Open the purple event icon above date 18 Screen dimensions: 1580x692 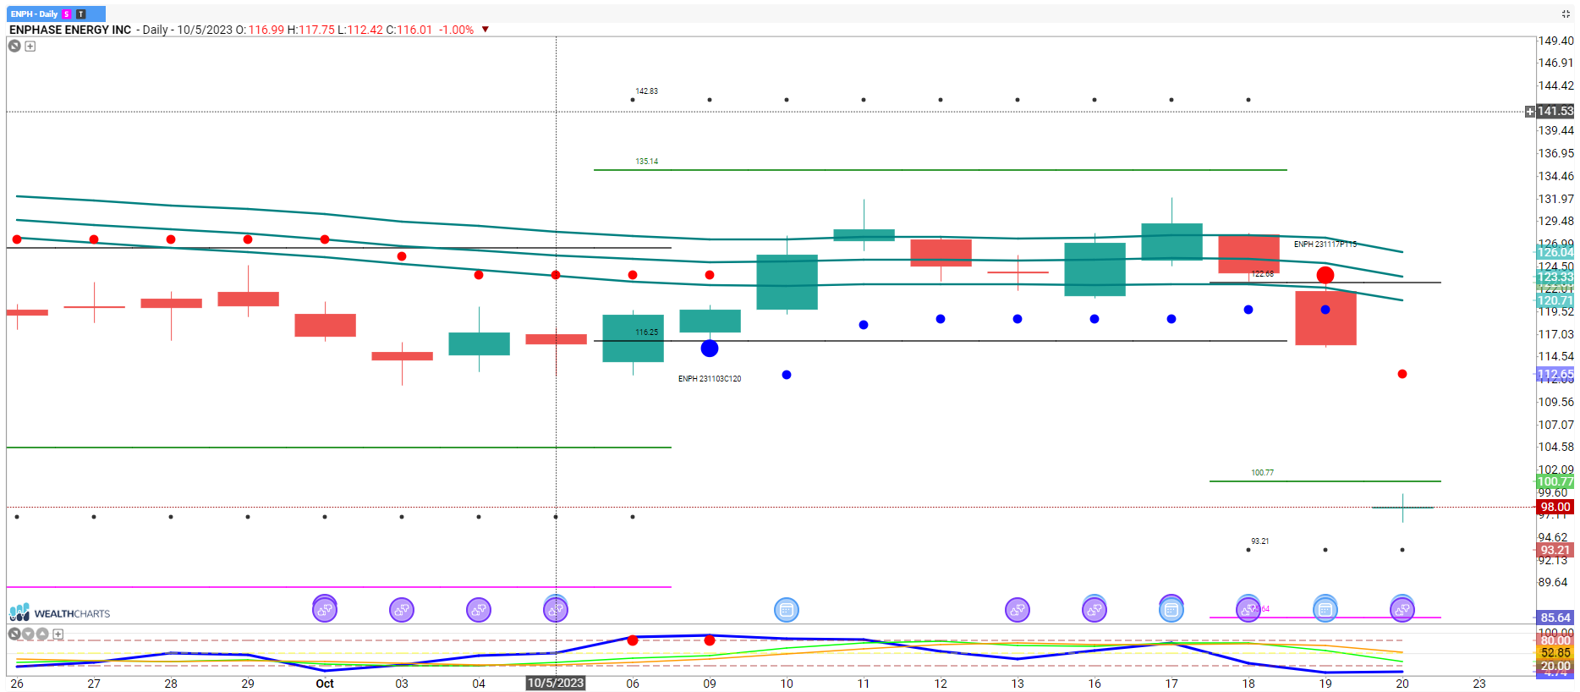pyautogui.click(x=1248, y=609)
